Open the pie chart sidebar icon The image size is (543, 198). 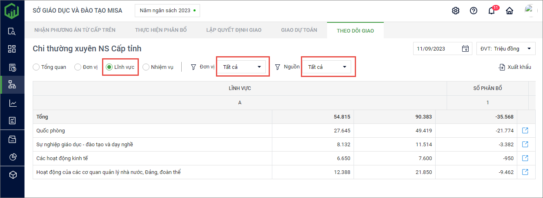(12, 157)
